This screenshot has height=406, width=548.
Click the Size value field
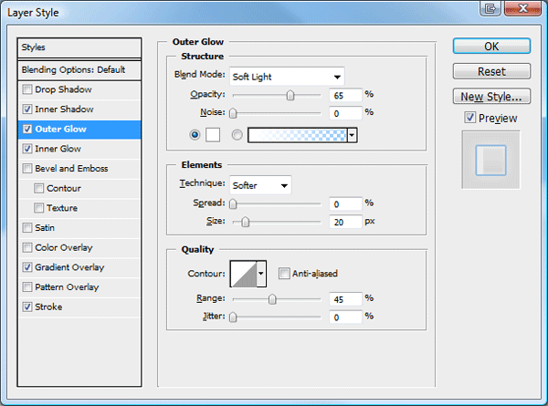tap(345, 222)
